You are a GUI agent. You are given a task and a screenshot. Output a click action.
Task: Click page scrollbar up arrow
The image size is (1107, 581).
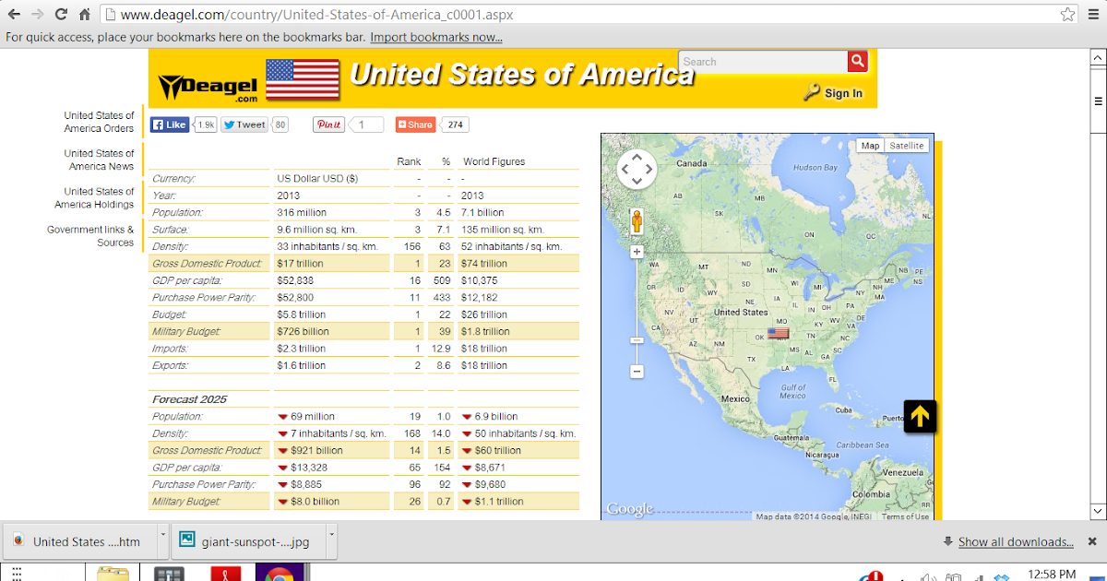(1098, 57)
